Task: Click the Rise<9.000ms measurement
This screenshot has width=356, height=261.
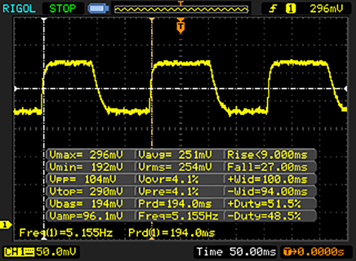Action: click(268, 154)
